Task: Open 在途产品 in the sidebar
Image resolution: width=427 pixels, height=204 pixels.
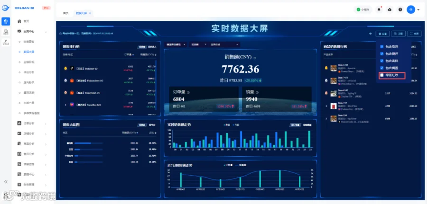Action: (29, 103)
